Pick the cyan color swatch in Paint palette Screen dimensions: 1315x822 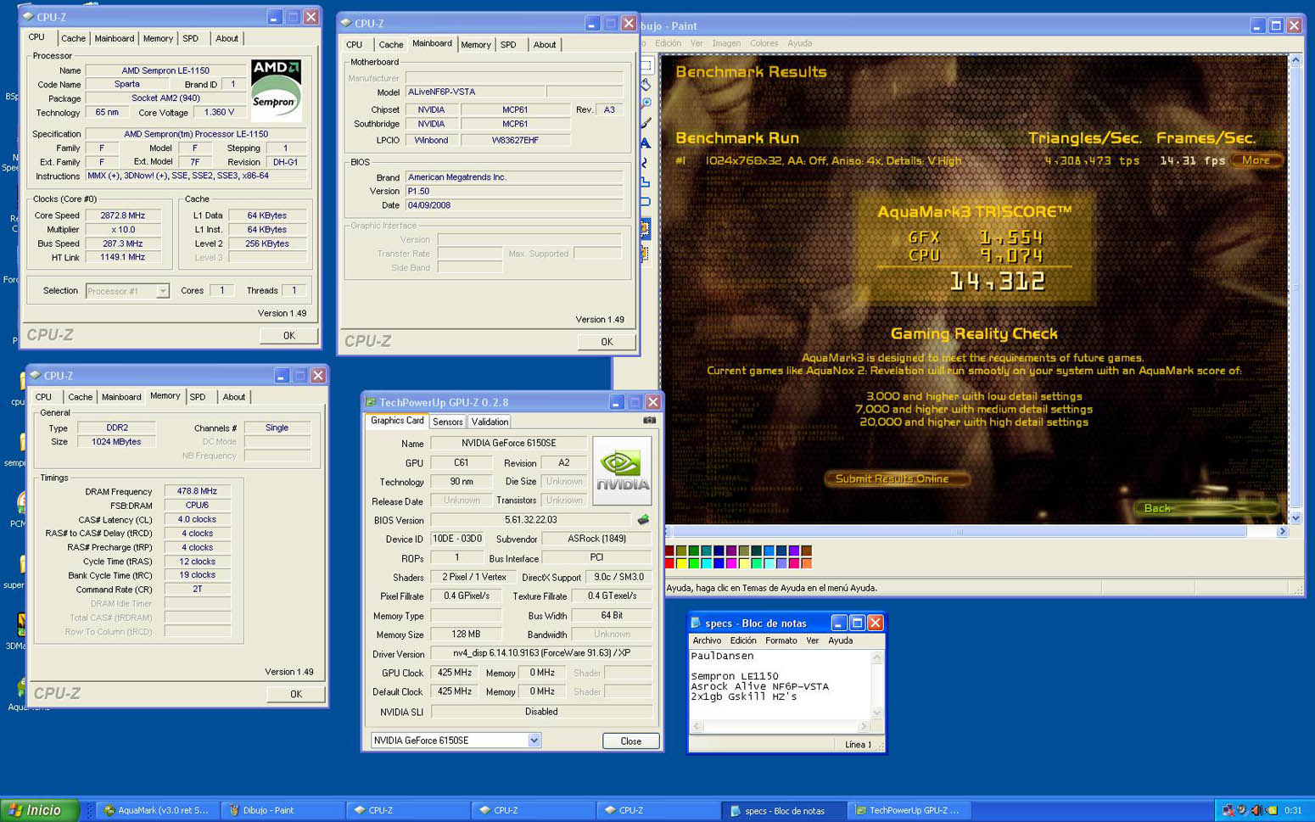coord(707,563)
